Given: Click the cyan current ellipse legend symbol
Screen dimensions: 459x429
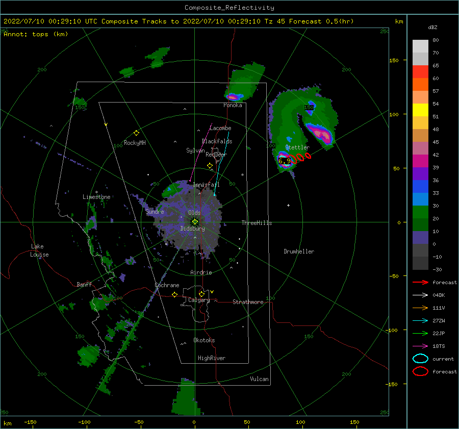Looking at the screenshot, I should click(420, 359).
